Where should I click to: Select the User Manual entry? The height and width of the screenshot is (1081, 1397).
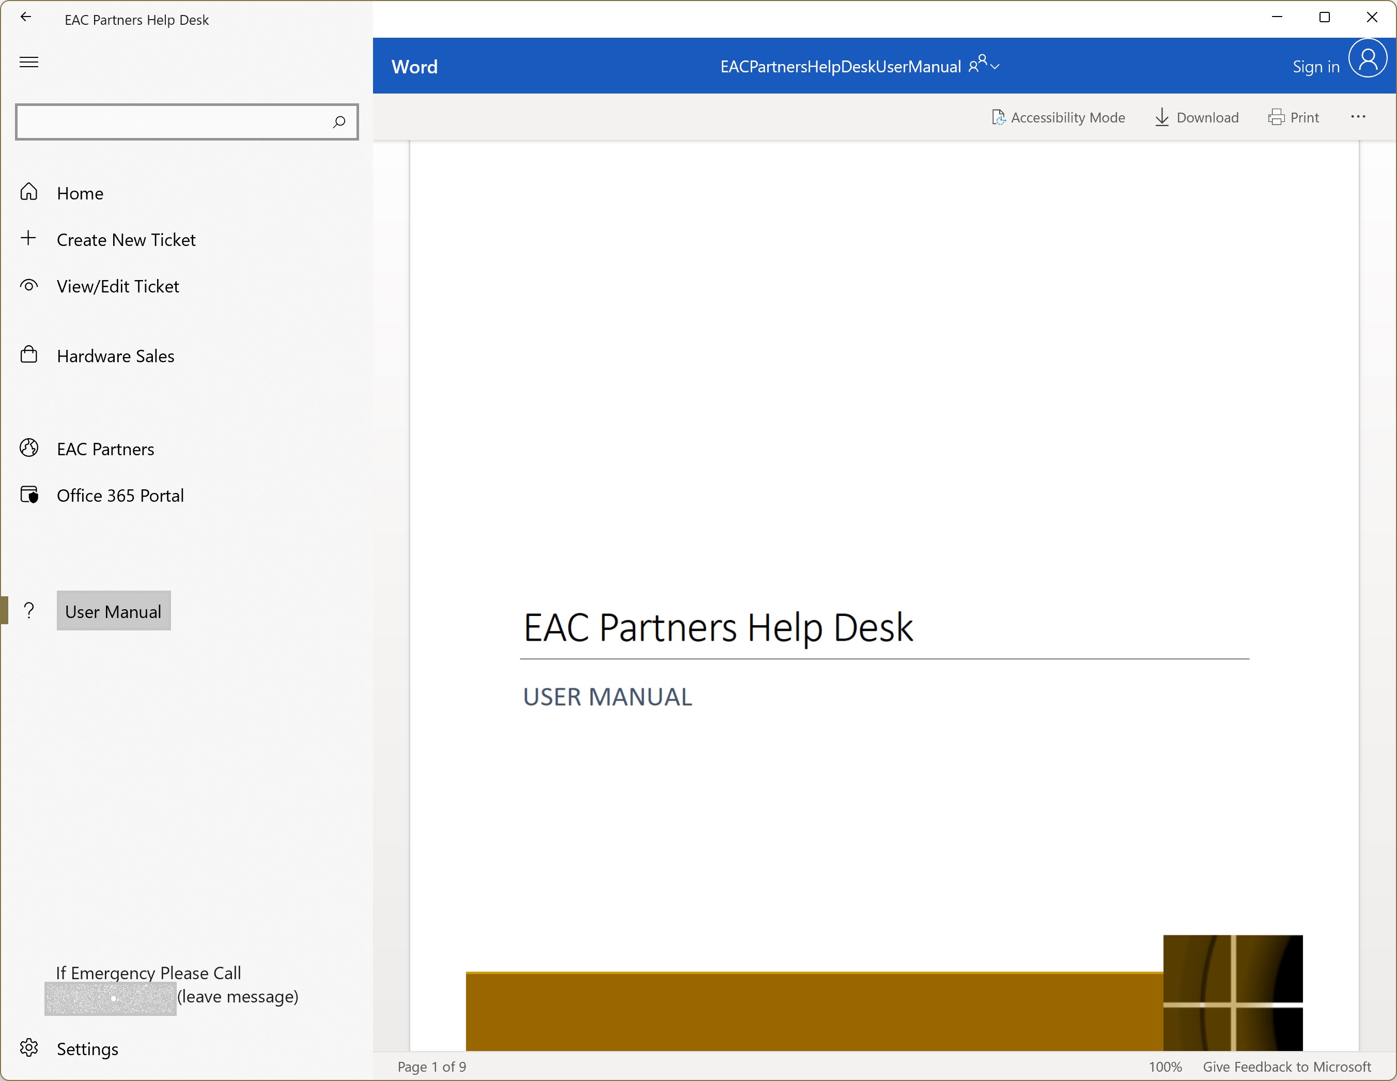point(113,611)
